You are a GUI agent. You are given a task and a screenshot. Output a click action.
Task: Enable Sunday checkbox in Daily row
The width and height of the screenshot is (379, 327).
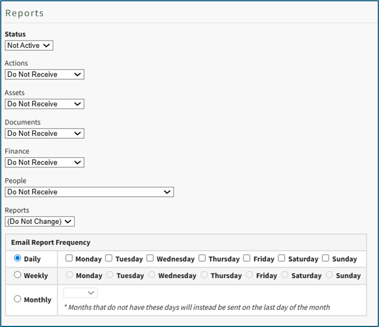(x=326, y=258)
